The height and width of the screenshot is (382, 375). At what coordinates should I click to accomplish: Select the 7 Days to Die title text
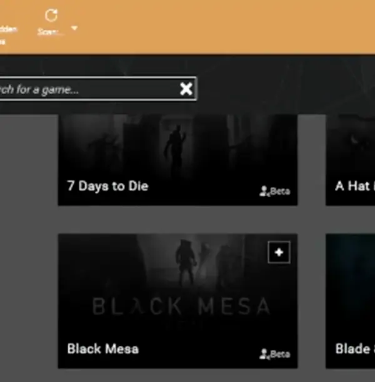coord(107,186)
